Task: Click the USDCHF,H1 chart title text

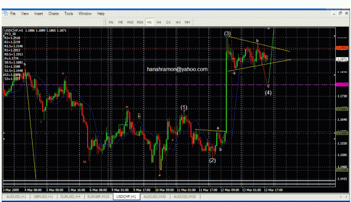Action: pos(13,30)
